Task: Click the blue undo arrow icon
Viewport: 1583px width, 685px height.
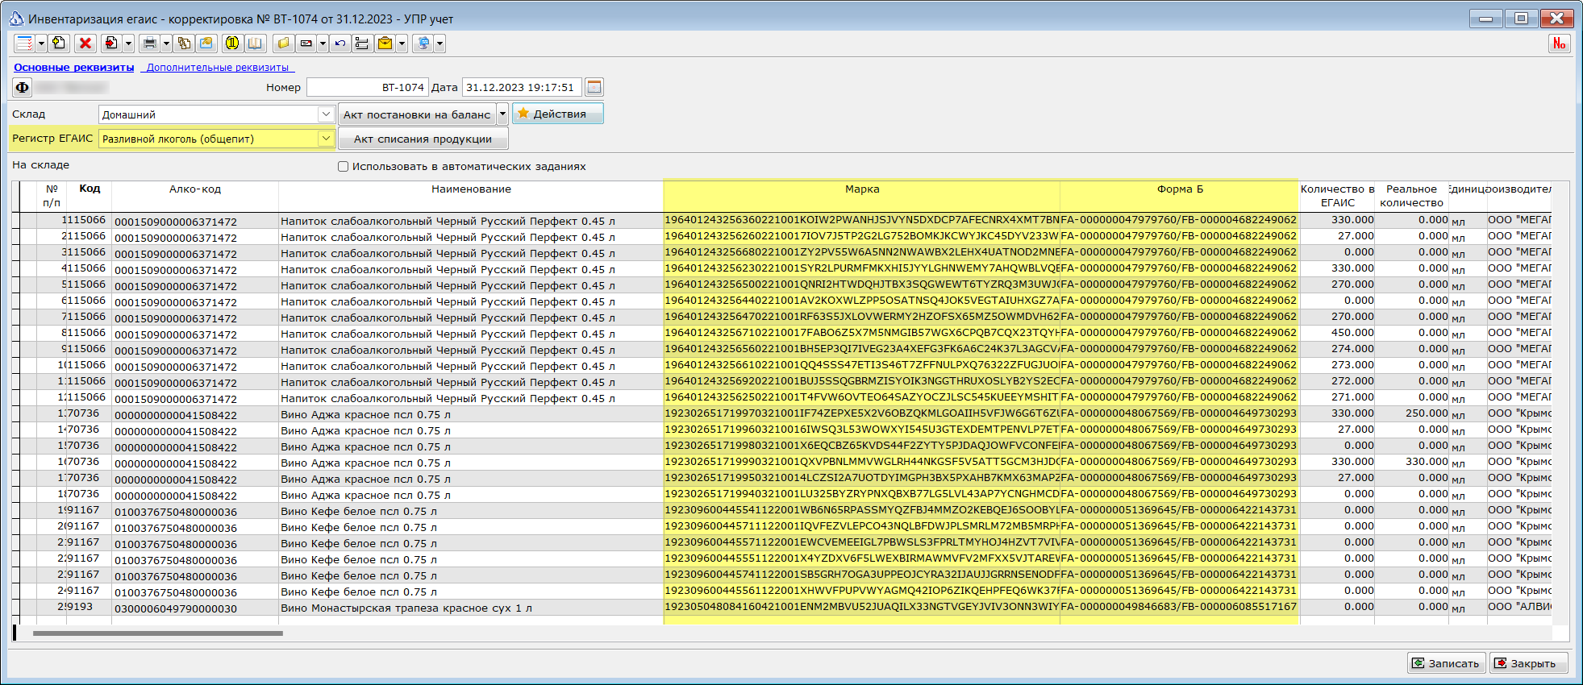Action: [340, 44]
